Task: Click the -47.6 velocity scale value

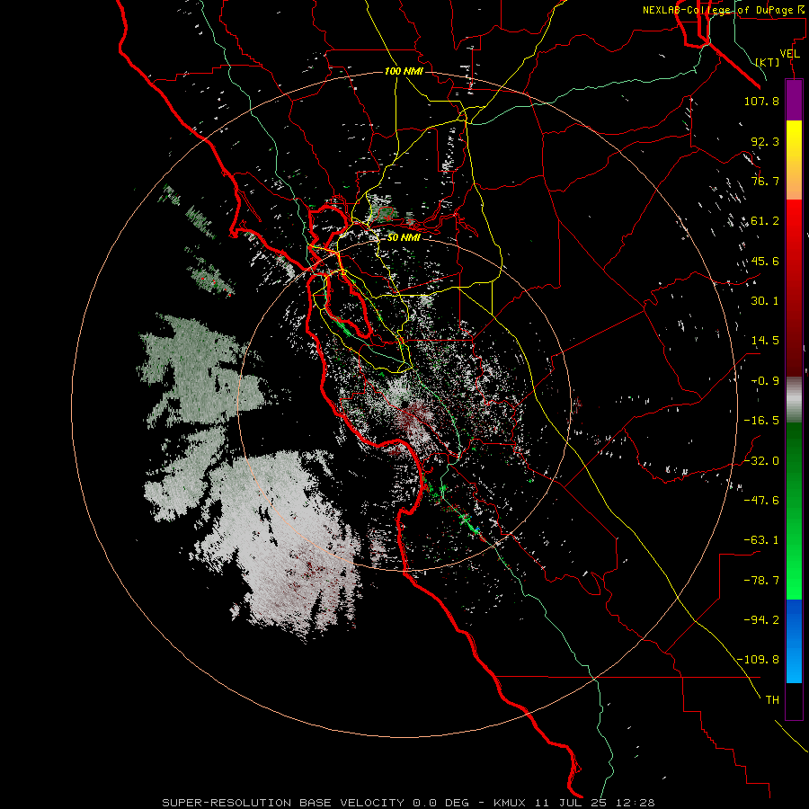Action: [761, 500]
